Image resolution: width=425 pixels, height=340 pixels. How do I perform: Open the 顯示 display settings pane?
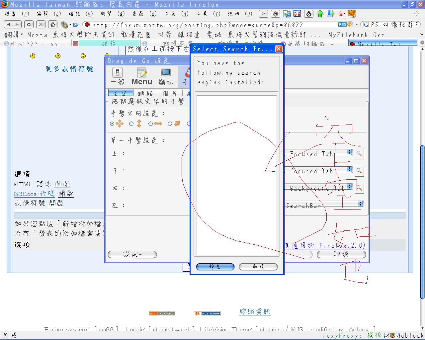click(x=166, y=76)
